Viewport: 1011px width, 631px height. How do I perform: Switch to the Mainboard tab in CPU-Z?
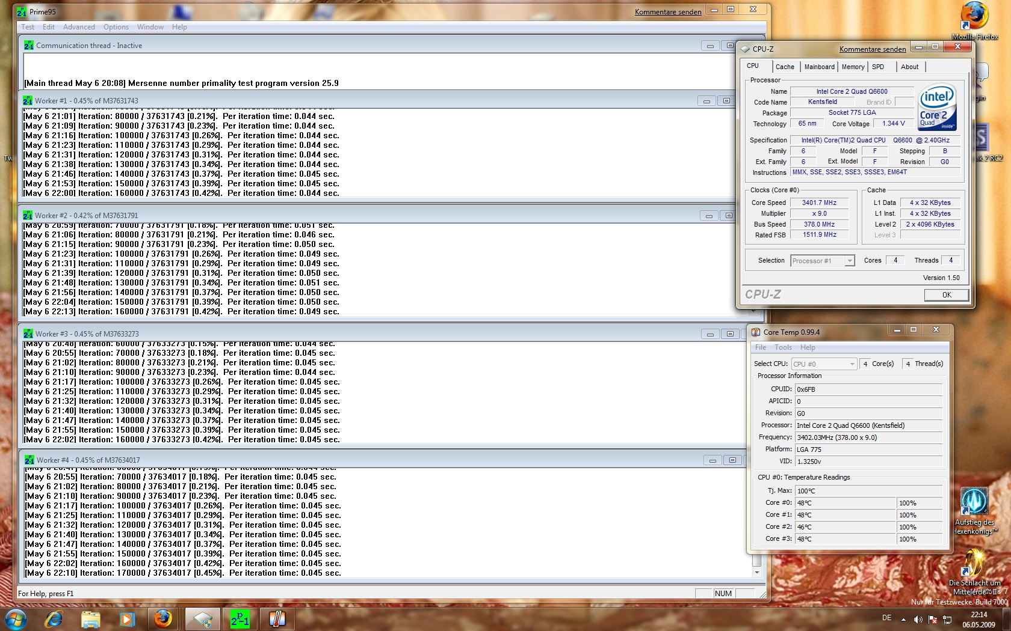point(819,67)
